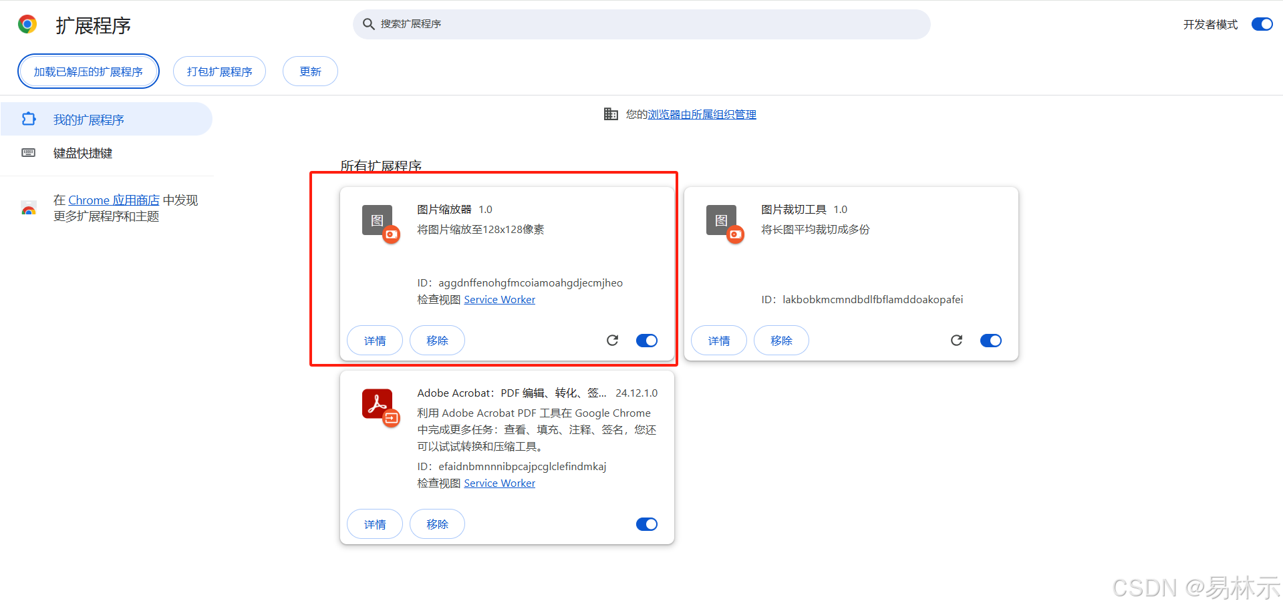The height and width of the screenshot is (609, 1283).
Task: Toggle developer mode switch
Action: click(1262, 24)
